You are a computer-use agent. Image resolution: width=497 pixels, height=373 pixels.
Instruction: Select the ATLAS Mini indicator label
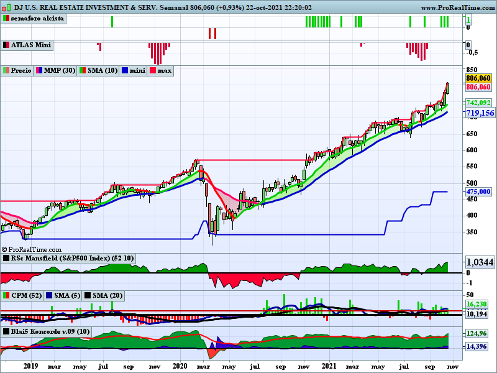pos(30,45)
